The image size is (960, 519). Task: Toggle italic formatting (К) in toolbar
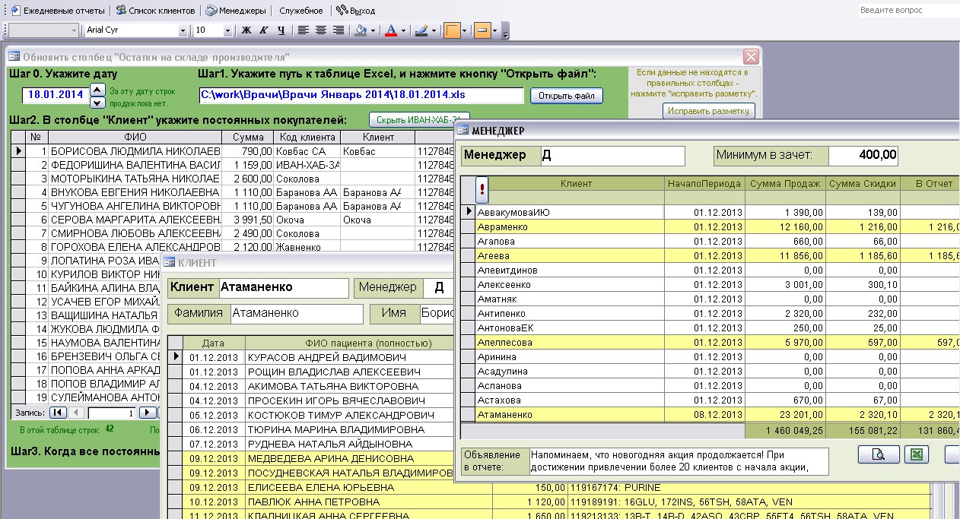263,30
